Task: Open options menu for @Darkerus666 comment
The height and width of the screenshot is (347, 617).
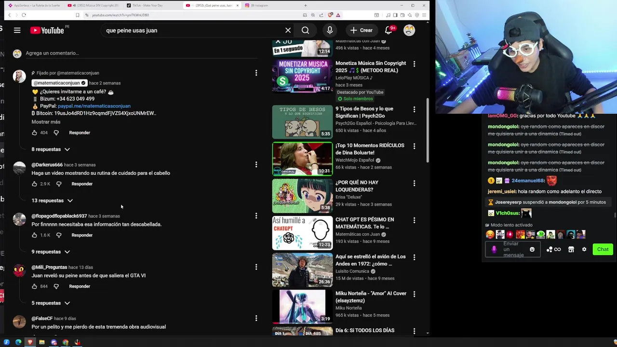Action: coord(256,164)
